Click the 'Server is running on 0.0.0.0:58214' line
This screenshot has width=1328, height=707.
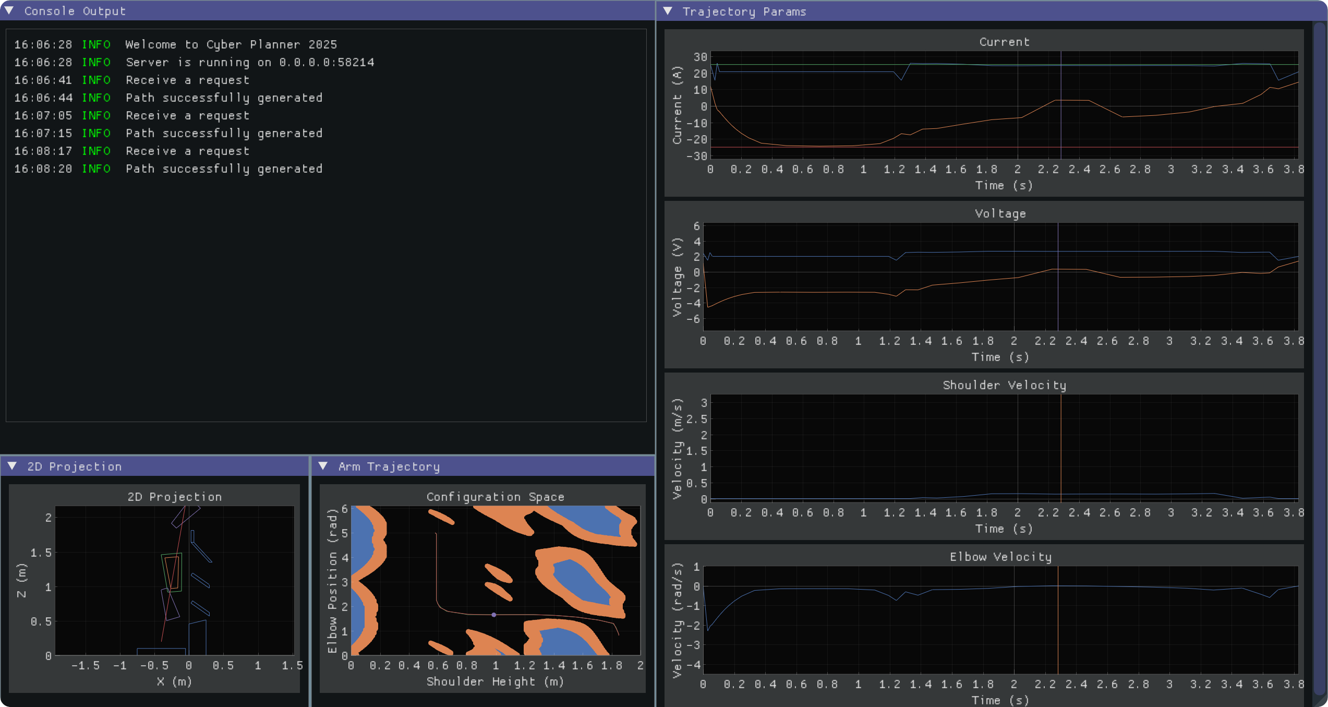[x=194, y=62]
